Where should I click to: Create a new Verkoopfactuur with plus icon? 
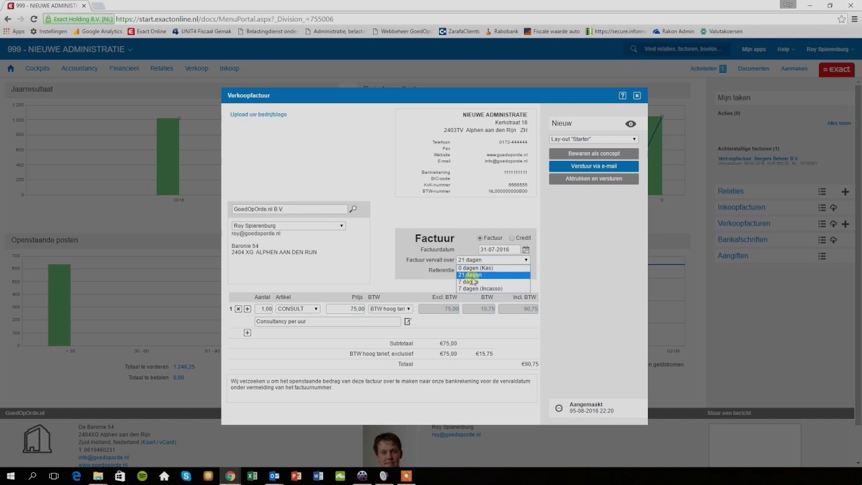pos(845,224)
